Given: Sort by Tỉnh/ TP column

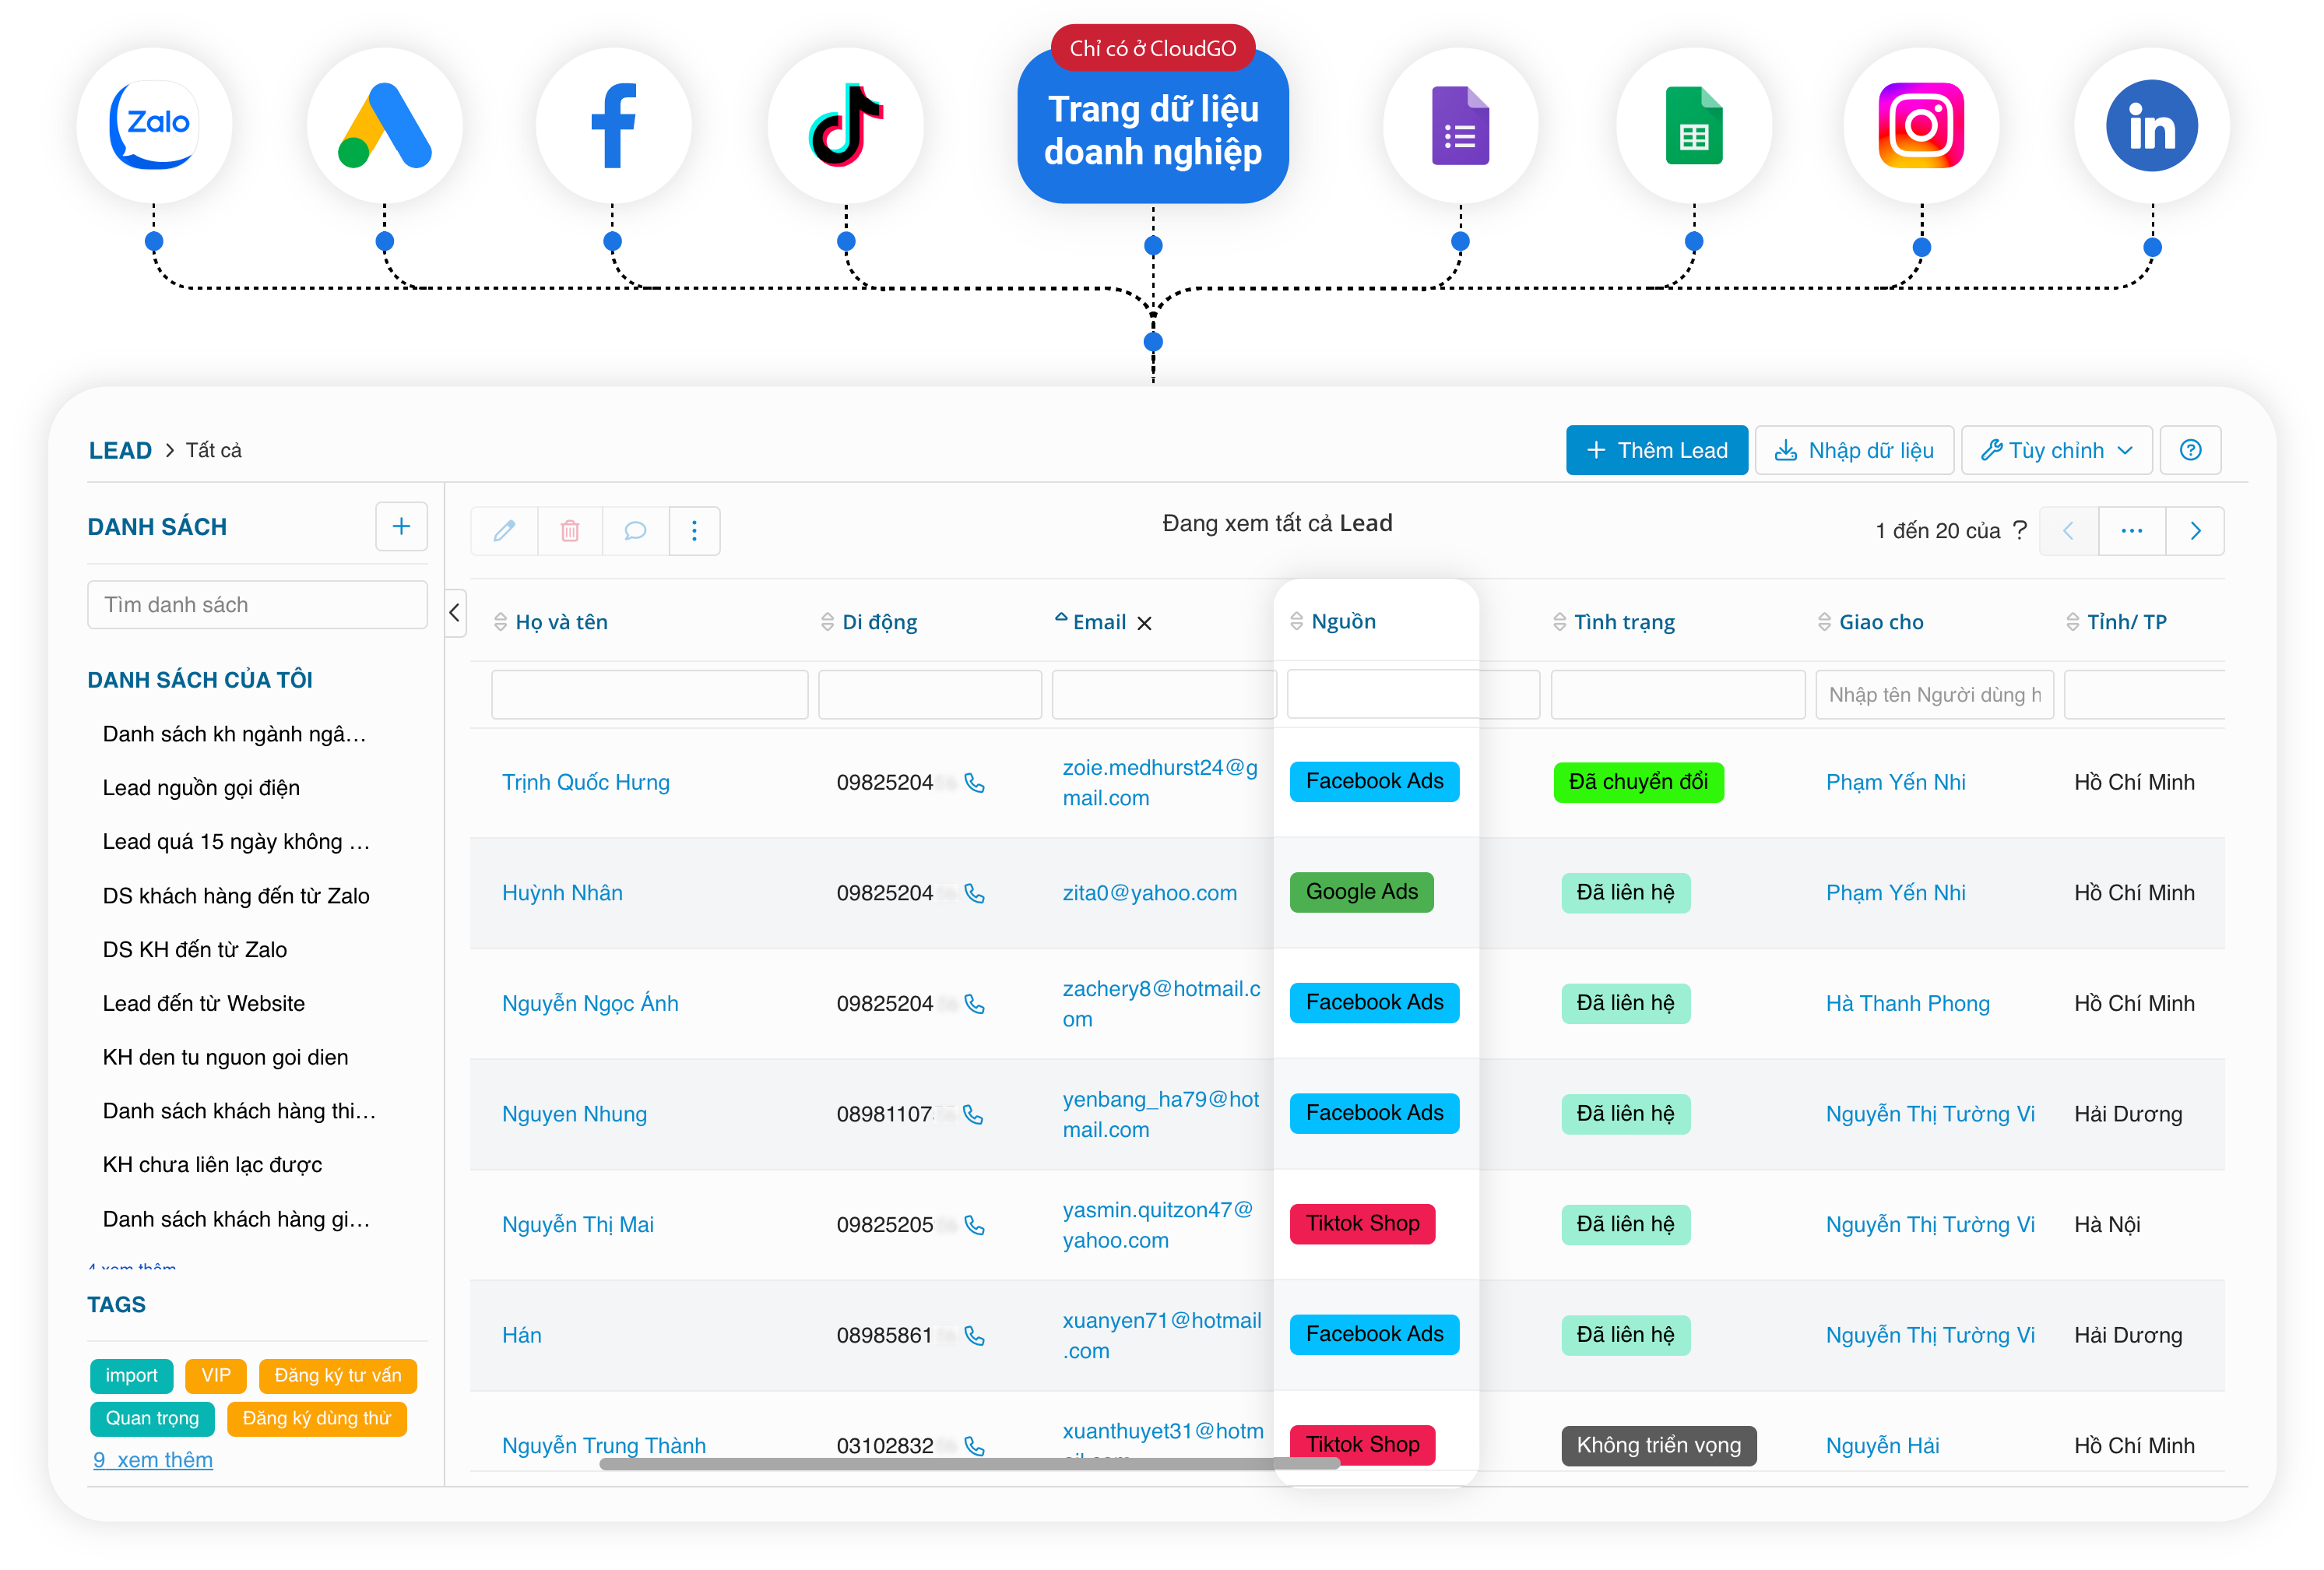Looking at the screenshot, I should [2116, 622].
